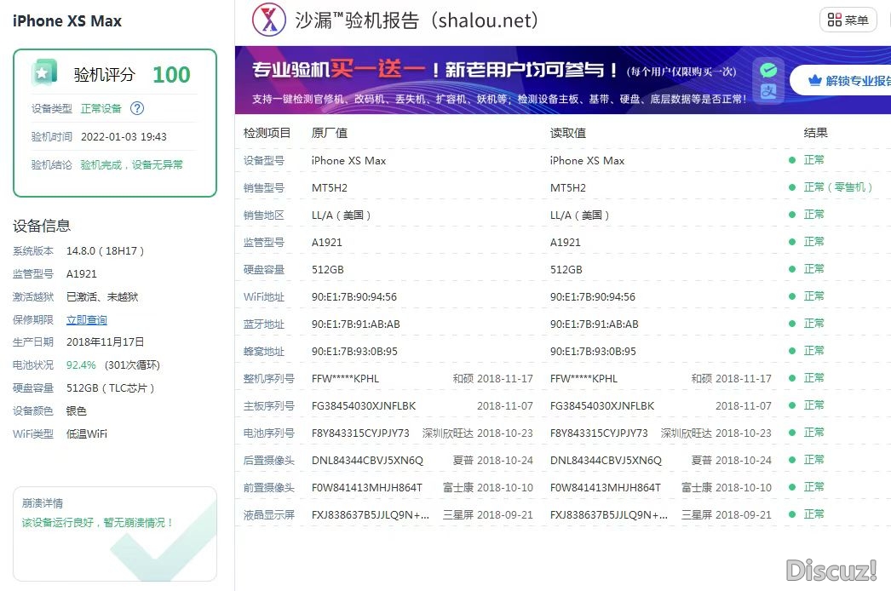Select the 检测项目 column header
This screenshot has width=891, height=591.
(x=267, y=133)
